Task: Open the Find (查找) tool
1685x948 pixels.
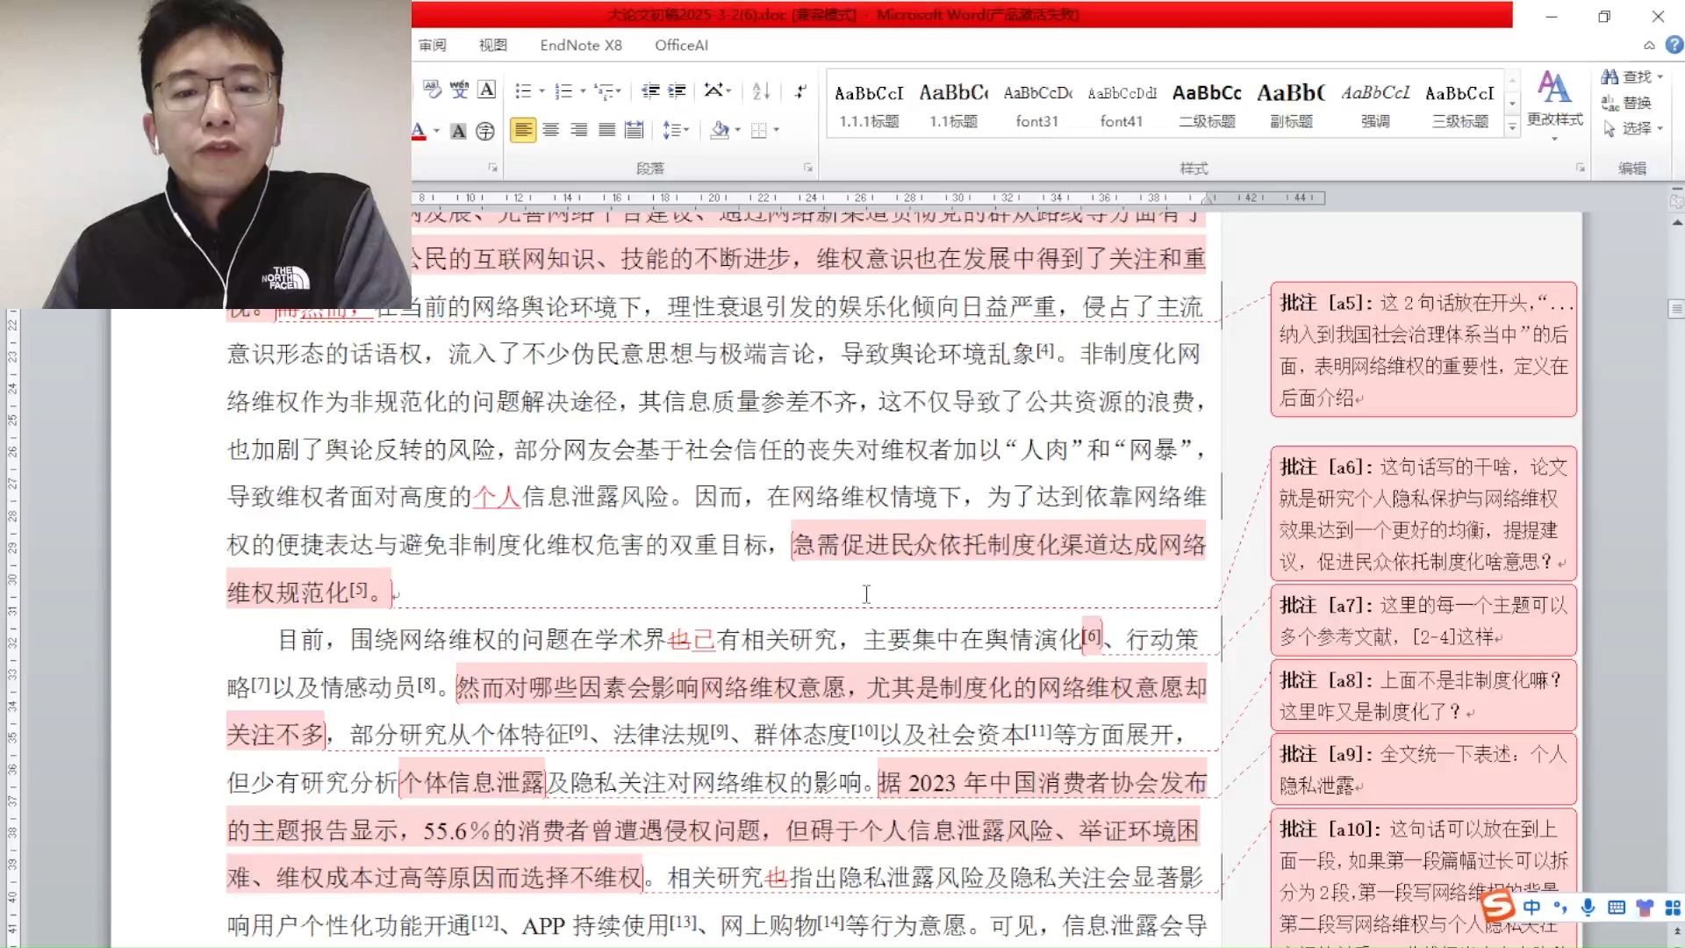Action: 1630,76
